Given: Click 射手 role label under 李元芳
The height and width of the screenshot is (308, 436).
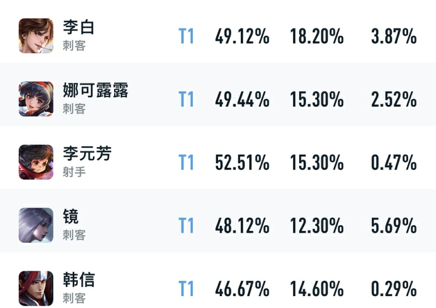Looking at the screenshot, I should click(x=74, y=172).
